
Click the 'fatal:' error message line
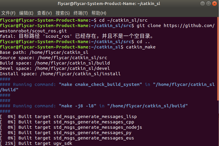[77, 36]
